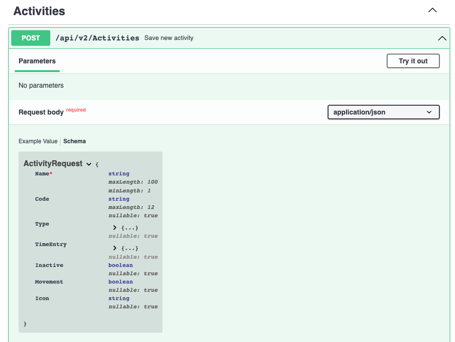Screen dimensions: 455x342
Task: Collapse the ActivityRequest model arrow
Action: tap(89, 164)
